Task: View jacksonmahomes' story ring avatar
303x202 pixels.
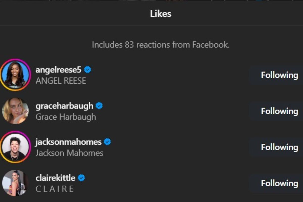Action: pyautogui.click(x=15, y=147)
